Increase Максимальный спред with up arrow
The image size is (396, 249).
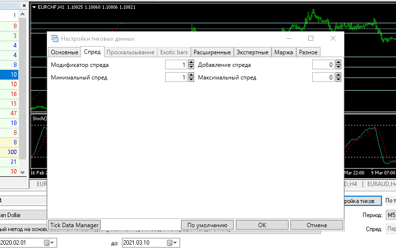coord(338,75)
